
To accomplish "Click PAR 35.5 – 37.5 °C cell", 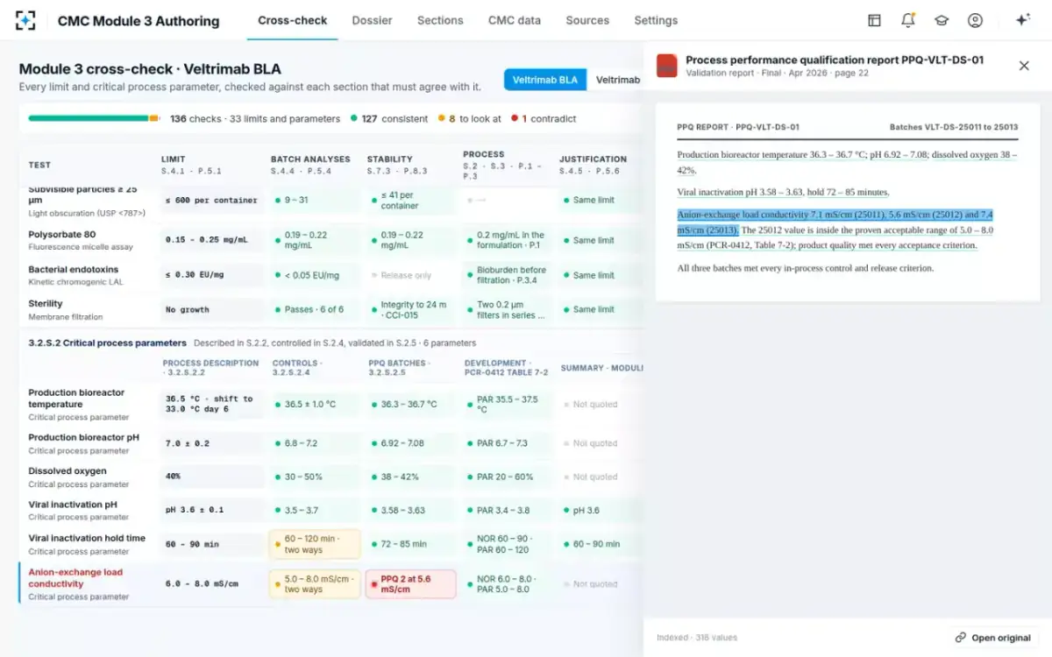I will (508, 405).
